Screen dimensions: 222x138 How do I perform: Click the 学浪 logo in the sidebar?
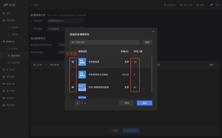(9, 5)
